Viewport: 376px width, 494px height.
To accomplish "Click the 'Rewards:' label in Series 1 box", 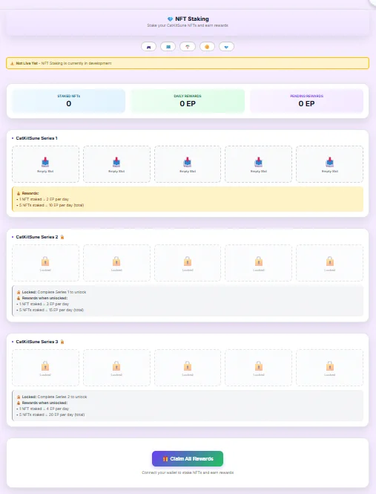I will (30, 193).
